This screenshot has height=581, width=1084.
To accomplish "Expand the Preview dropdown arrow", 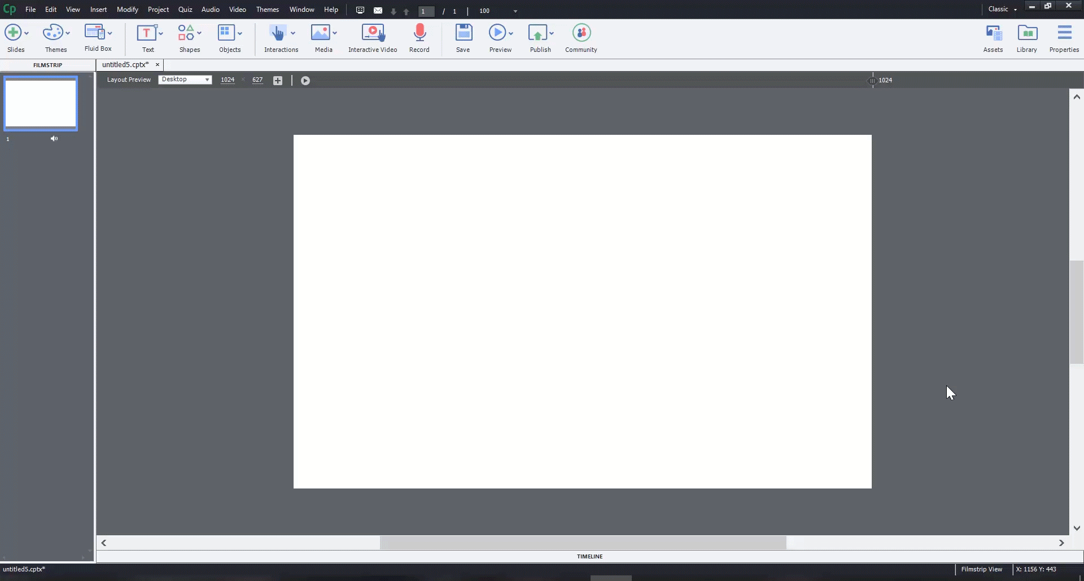I will 511,33.
